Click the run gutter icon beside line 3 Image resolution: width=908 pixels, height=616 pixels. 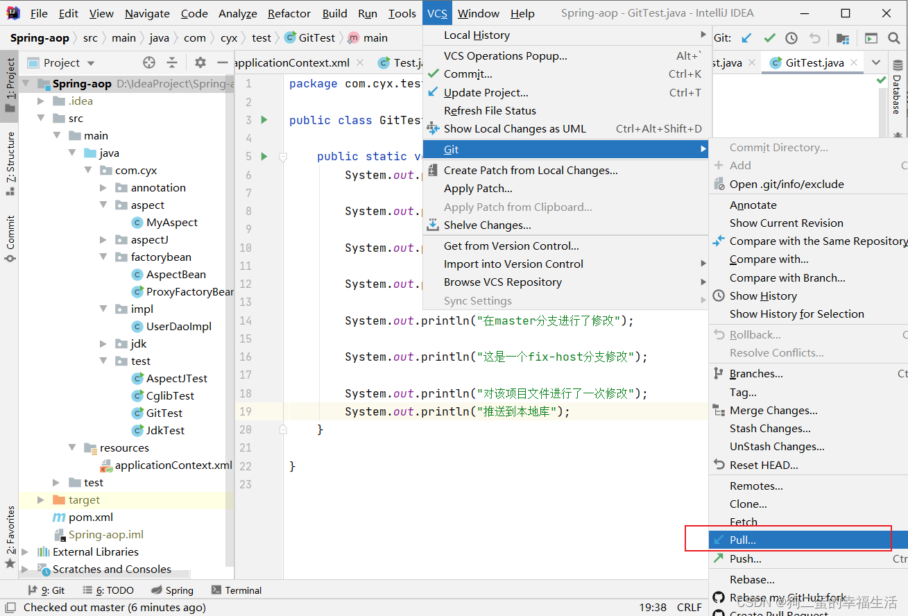click(x=264, y=120)
